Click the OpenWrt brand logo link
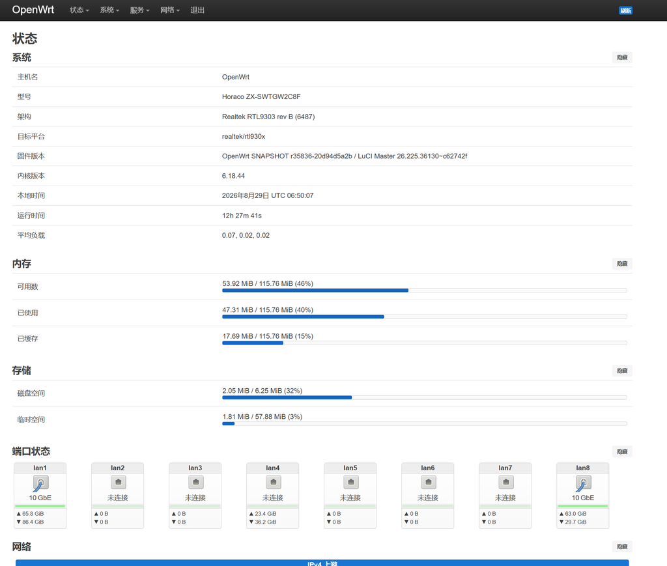The width and height of the screenshot is (667, 566). [x=33, y=10]
